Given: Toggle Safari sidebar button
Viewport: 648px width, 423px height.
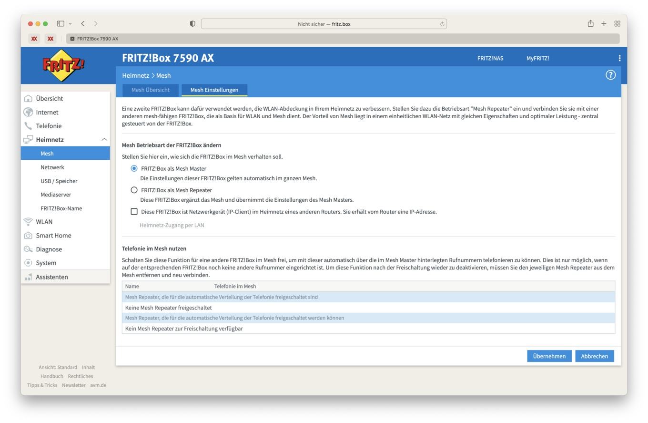Looking at the screenshot, I should 61,24.
